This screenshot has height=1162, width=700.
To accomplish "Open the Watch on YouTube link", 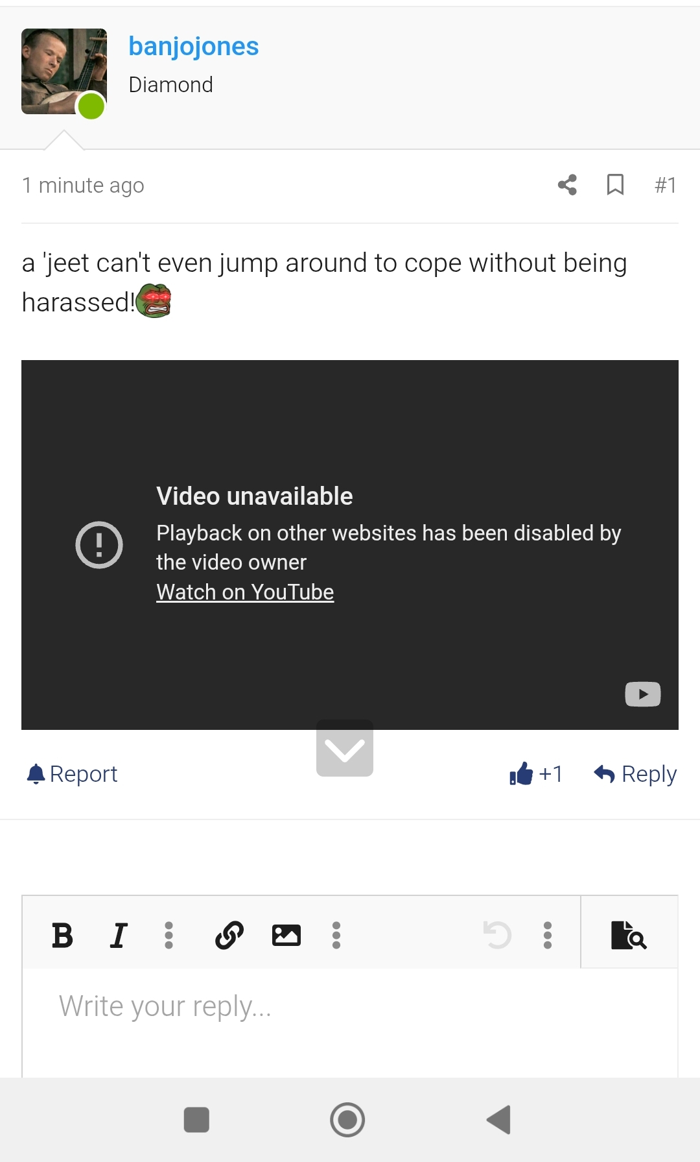I will click(x=245, y=592).
